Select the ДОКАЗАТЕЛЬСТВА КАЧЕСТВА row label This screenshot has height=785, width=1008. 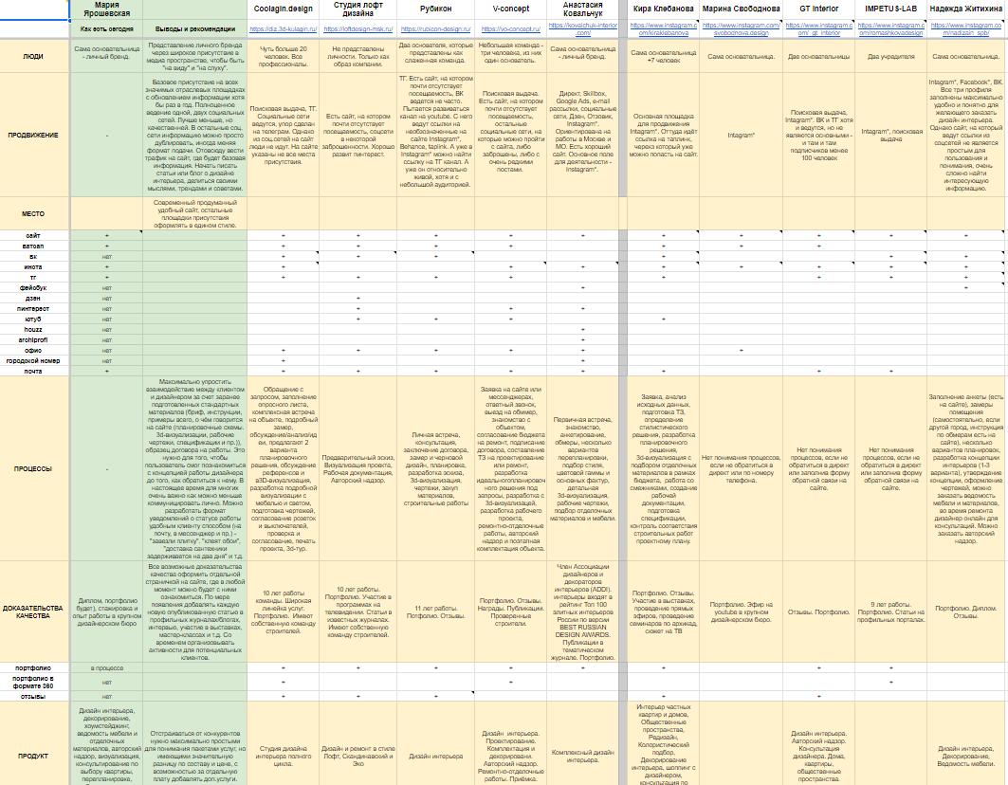[33, 612]
